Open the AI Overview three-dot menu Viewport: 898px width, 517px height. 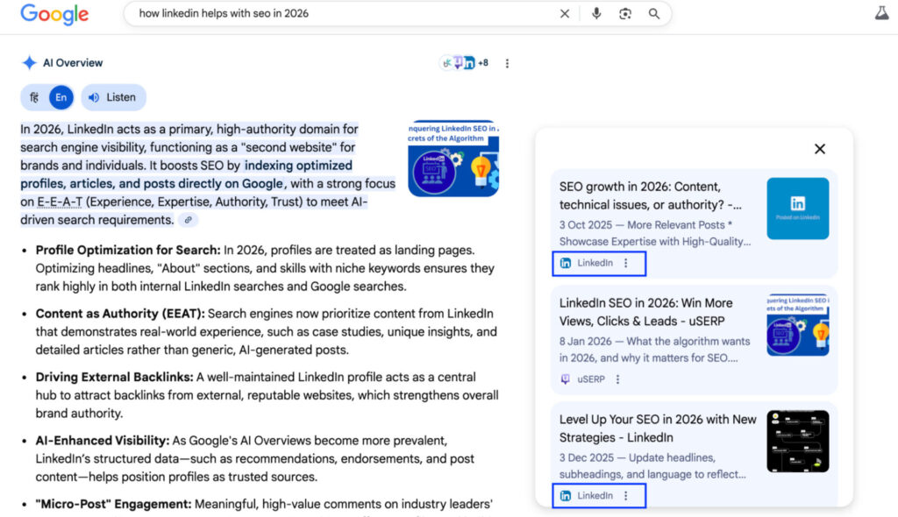(x=507, y=62)
